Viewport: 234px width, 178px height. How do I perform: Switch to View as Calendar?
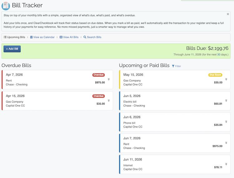[x=42, y=37]
